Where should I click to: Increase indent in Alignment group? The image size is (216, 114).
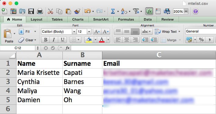pos(154,40)
